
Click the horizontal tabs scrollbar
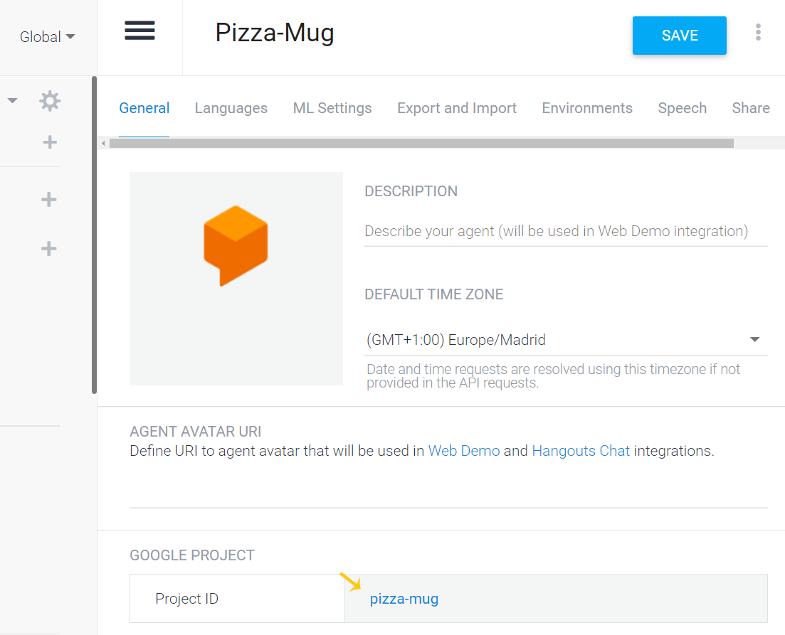coord(421,144)
